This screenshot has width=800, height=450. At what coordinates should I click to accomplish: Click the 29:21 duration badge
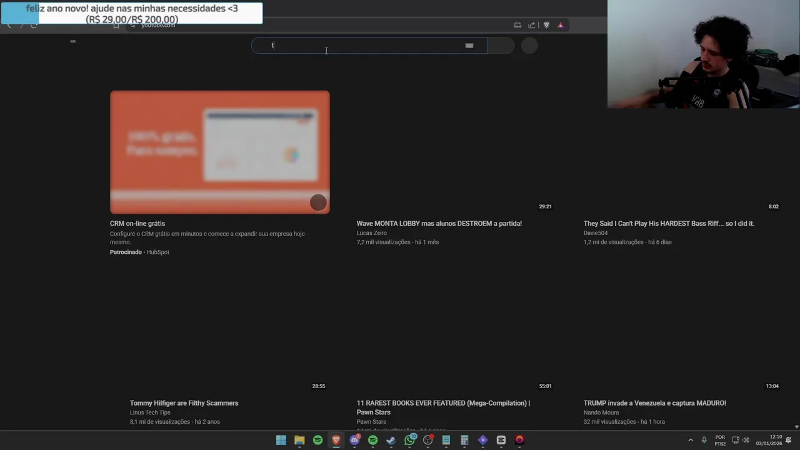click(546, 206)
